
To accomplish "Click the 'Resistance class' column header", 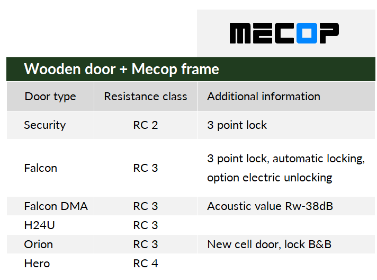I will 146,97.
